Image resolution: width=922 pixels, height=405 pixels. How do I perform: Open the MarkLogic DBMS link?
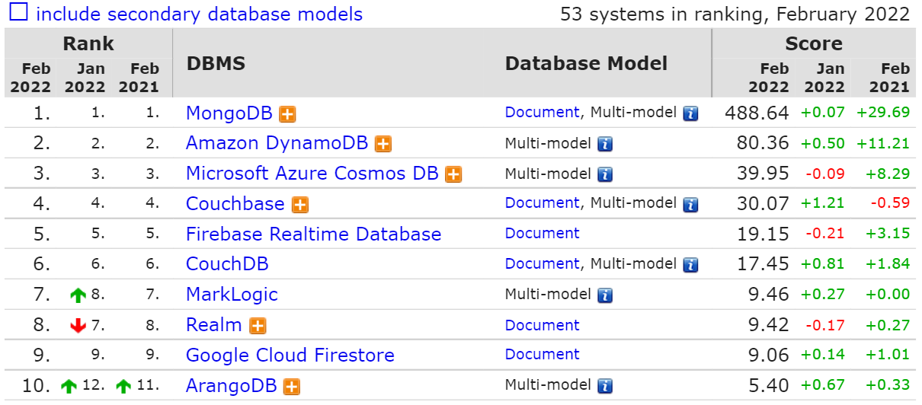pos(232,295)
